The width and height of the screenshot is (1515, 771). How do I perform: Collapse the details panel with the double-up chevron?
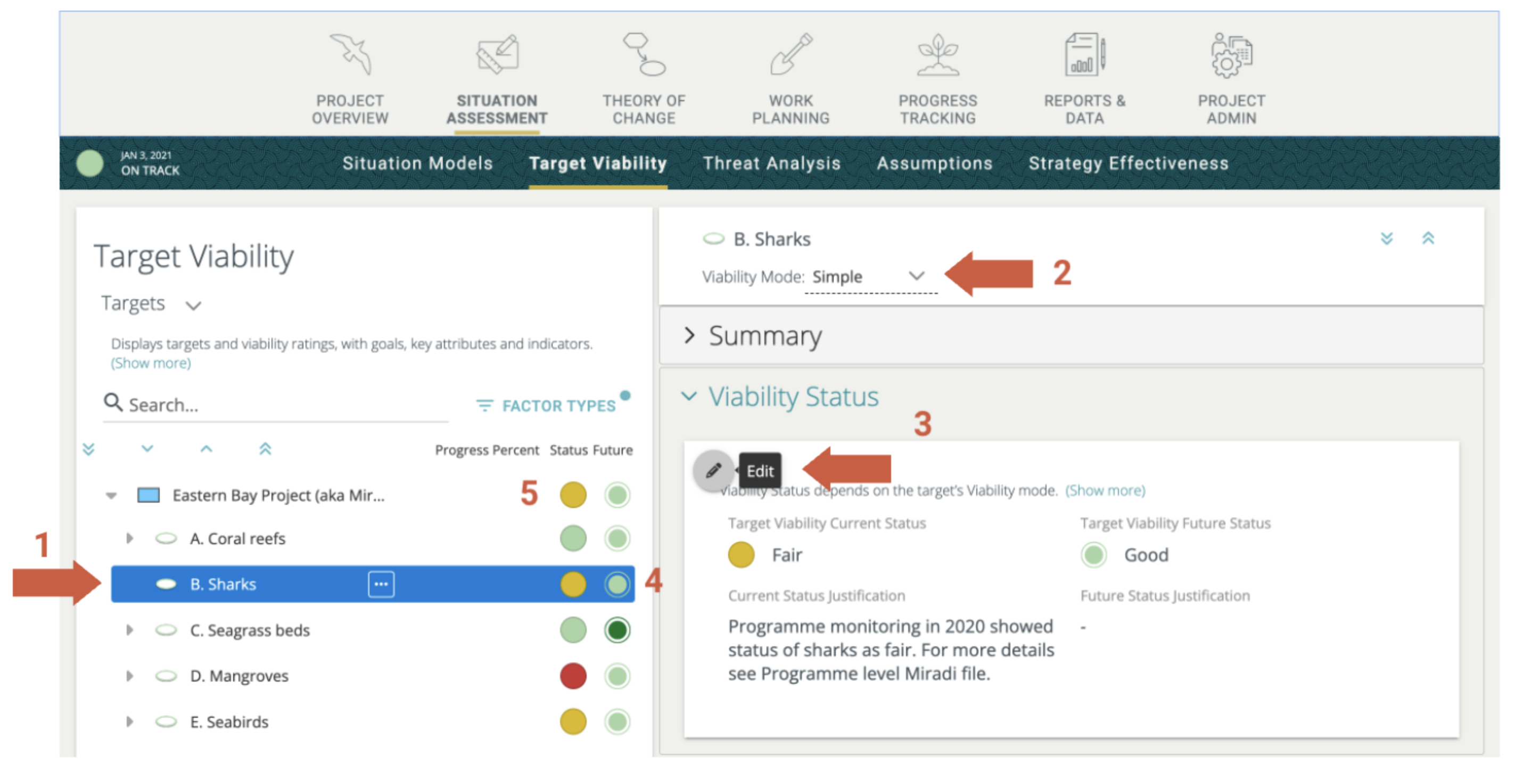(1428, 239)
